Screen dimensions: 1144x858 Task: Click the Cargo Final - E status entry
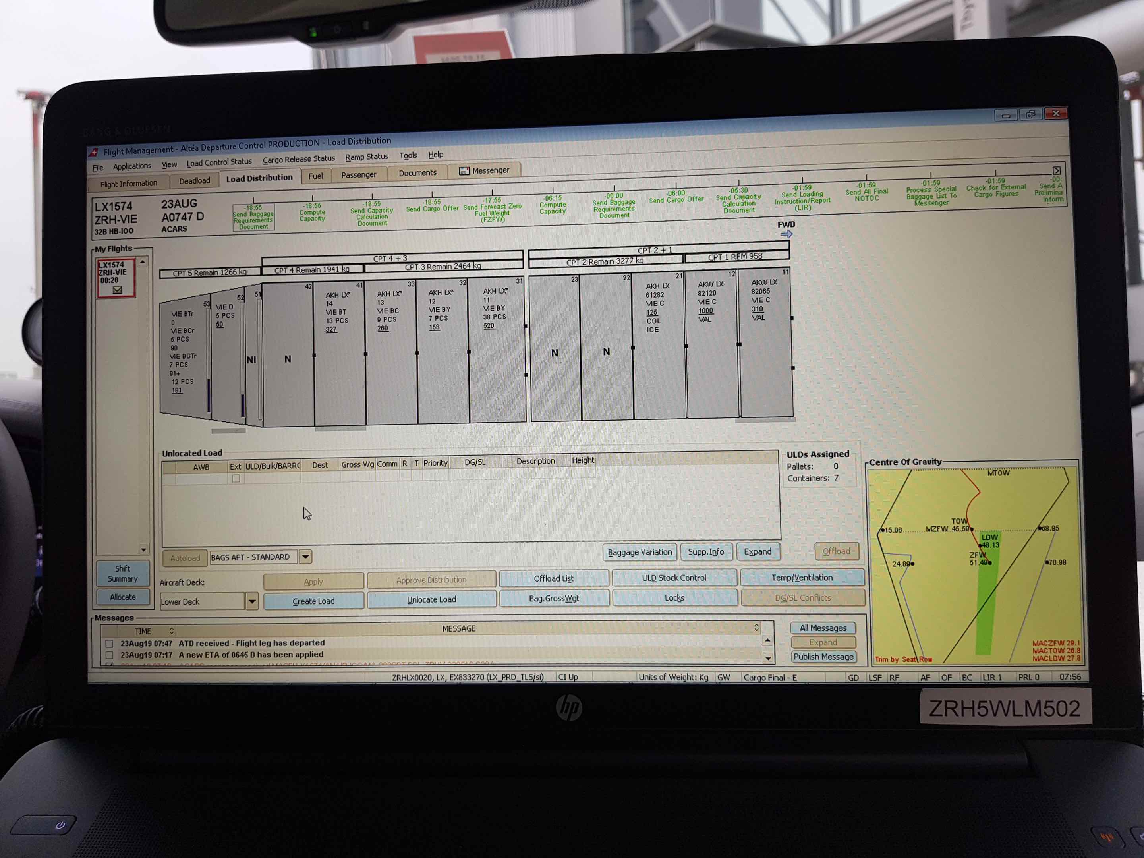tap(770, 678)
